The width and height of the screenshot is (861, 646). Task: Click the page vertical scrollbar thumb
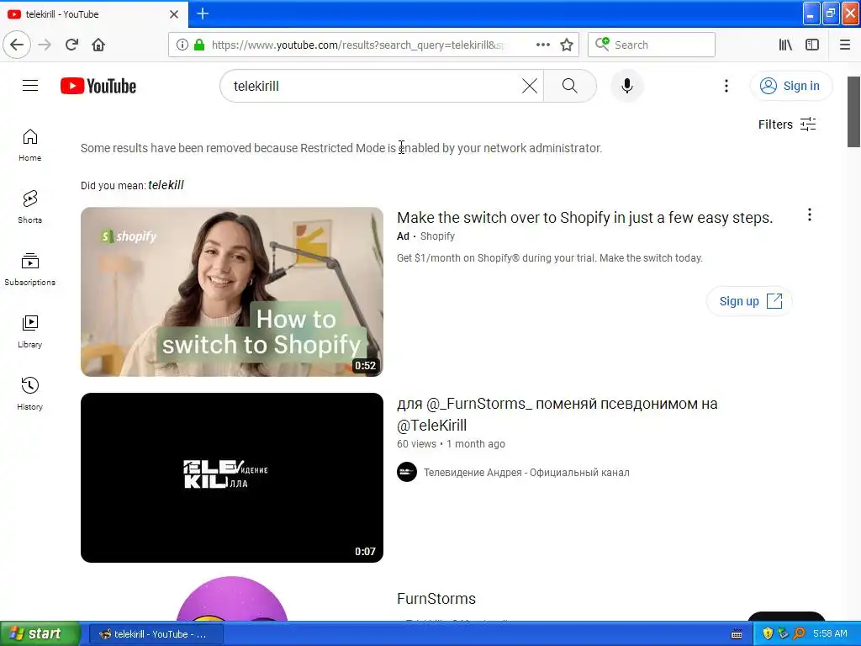point(853,112)
